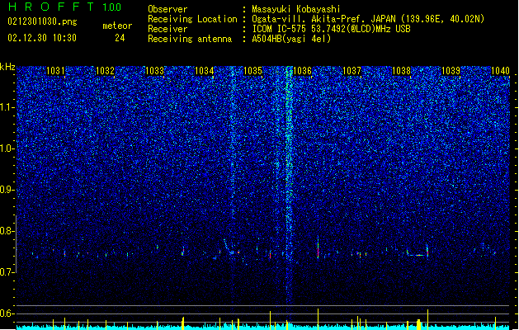
Task: Select the filename 0212301030.png
Action: [x=42, y=21]
